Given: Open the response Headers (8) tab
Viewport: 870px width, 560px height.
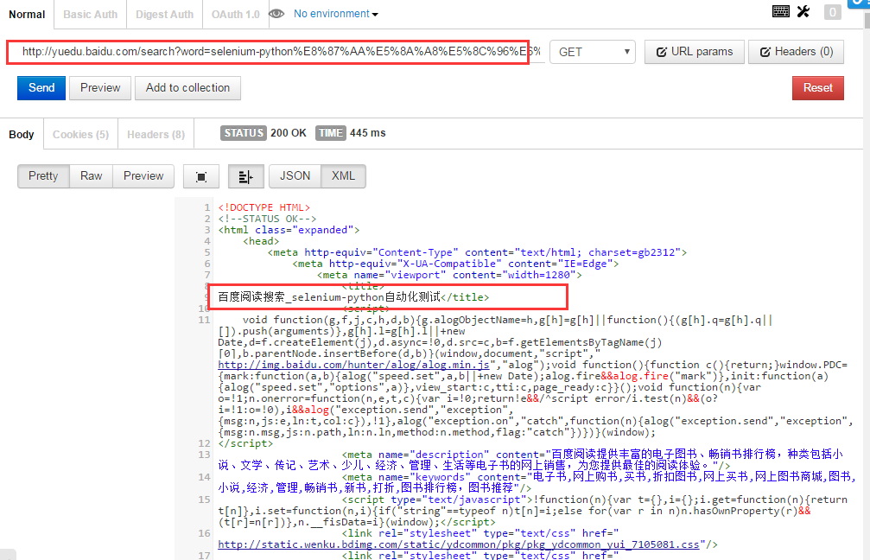Looking at the screenshot, I should tap(156, 134).
